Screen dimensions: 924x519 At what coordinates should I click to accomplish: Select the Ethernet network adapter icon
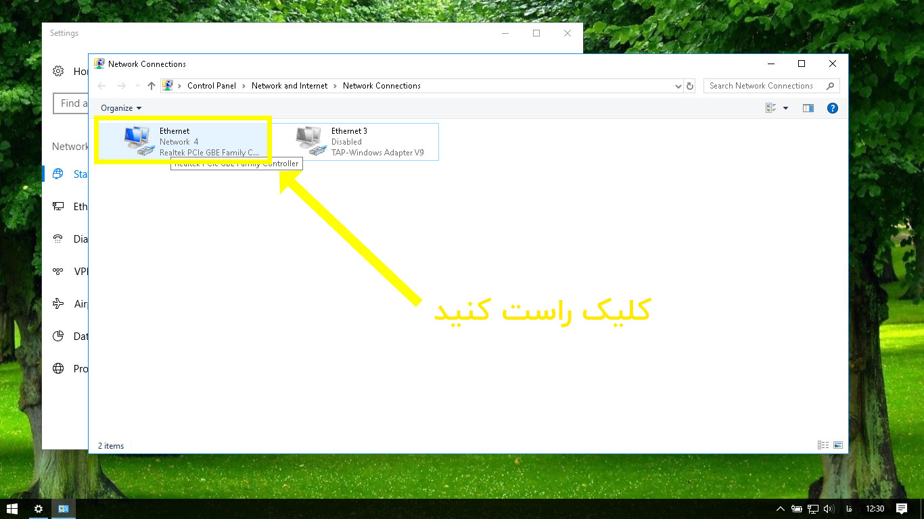(139, 141)
